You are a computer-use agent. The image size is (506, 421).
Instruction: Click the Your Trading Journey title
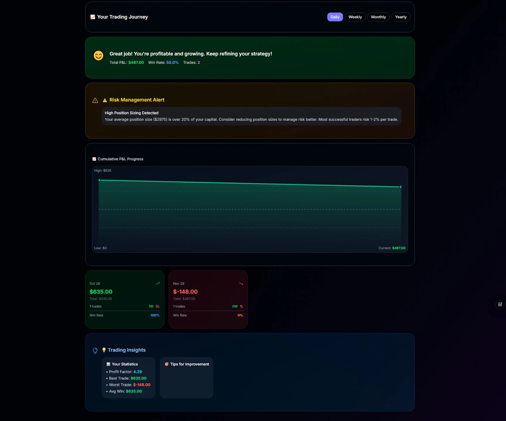(x=123, y=17)
